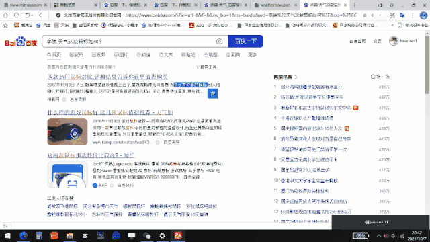Open the 天猫 bookmark

pyautogui.click(x=61, y=26)
